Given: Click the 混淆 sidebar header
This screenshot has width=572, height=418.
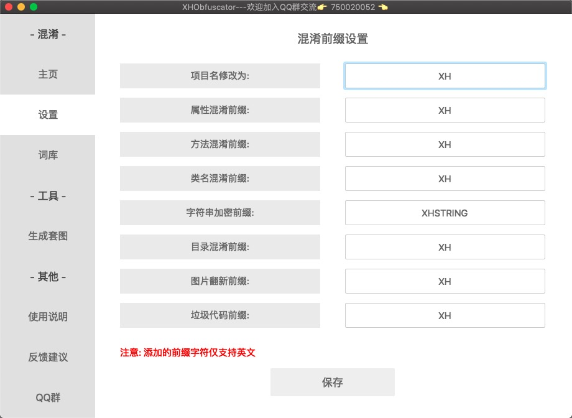Looking at the screenshot, I should coord(47,34).
